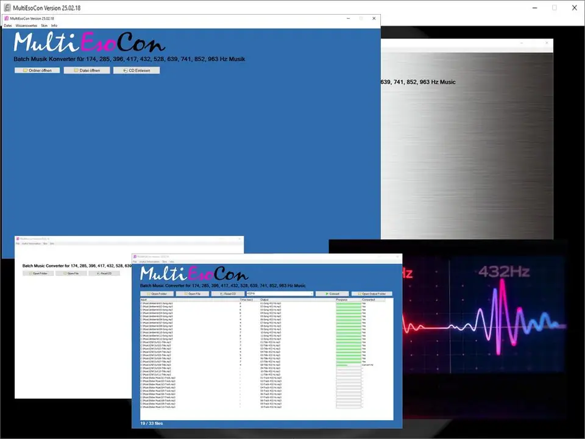Image resolution: width=585 pixels, height=439 pixels.
Task: Click the green arrow icon on the Convert button
Action: [x=326, y=293]
